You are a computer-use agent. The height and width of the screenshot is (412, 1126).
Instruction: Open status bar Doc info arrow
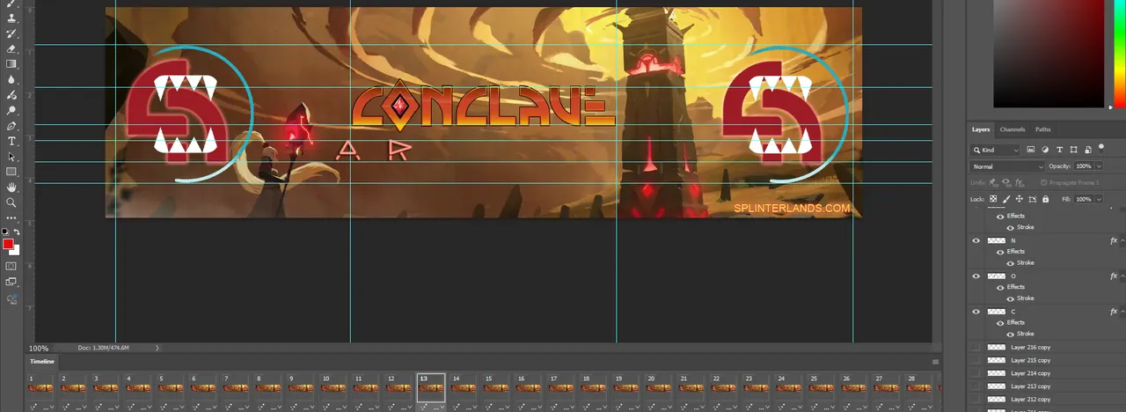coord(157,349)
